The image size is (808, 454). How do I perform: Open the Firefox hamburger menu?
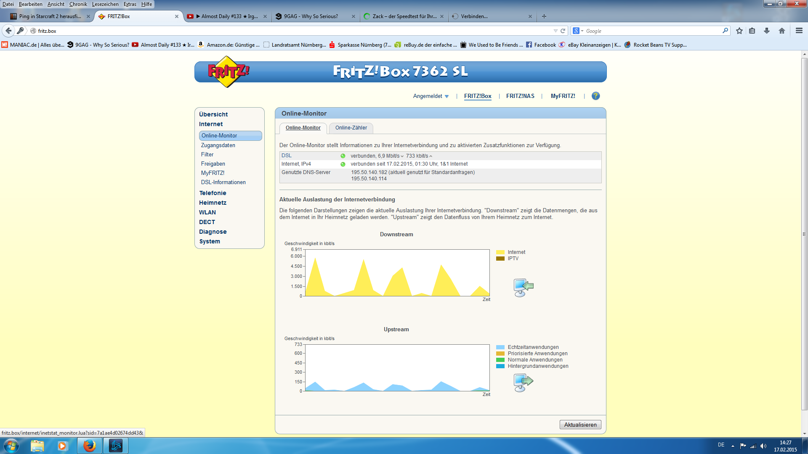coord(799,31)
